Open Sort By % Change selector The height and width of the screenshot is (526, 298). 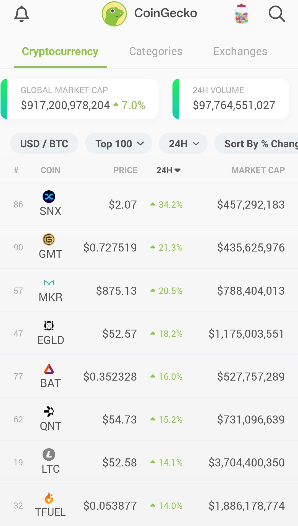tap(256, 143)
